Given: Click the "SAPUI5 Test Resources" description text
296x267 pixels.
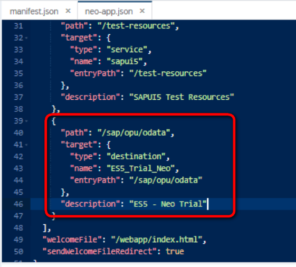Looking at the screenshot, I should pos(182,97).
